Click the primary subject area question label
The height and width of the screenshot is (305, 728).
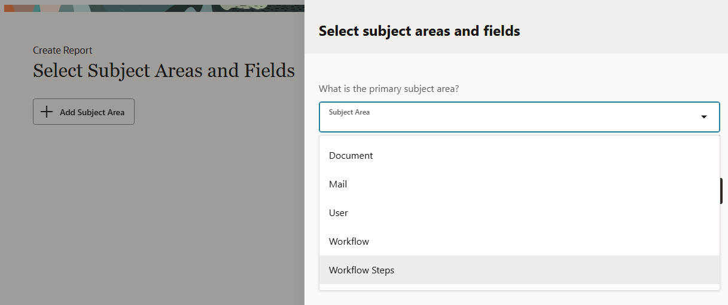pyautogui.click(x=389, y=89)
